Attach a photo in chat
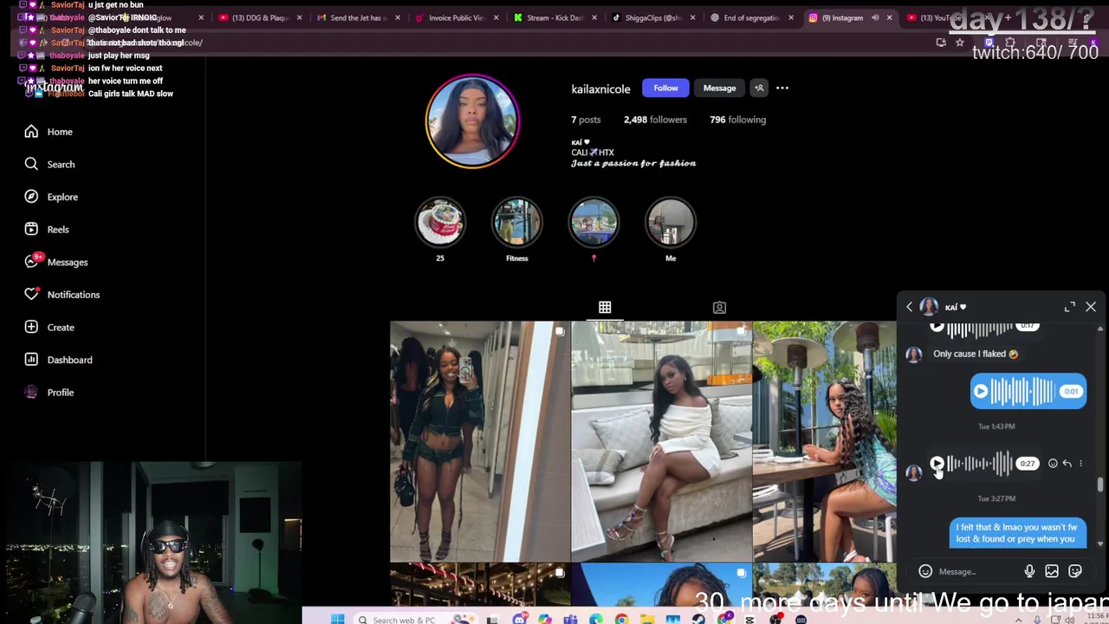1109x624 pixels. [1052, 571]
